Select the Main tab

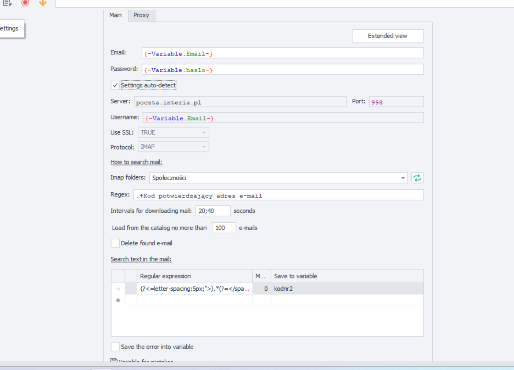tap(115, 15)
